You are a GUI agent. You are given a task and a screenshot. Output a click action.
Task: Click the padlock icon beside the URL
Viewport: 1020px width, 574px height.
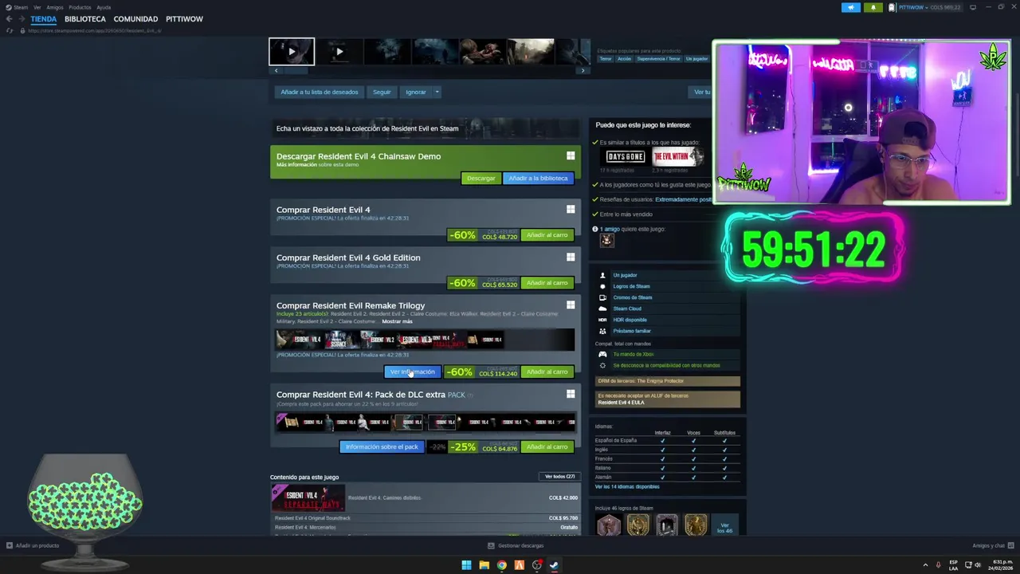[x=23, y=30]
